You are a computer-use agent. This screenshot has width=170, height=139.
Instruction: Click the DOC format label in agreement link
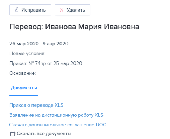pos(101,125)
